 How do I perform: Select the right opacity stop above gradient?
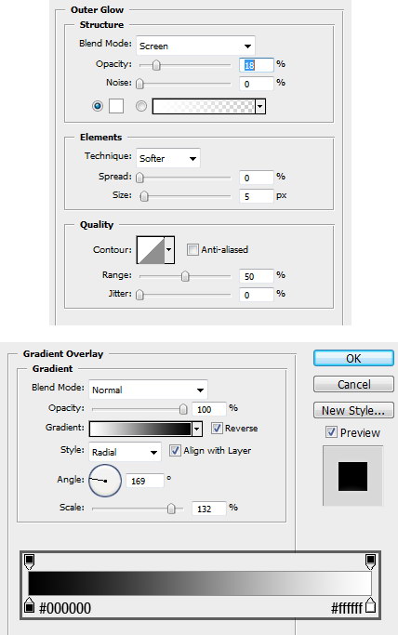pyautogui.click(x=370, y=562)
